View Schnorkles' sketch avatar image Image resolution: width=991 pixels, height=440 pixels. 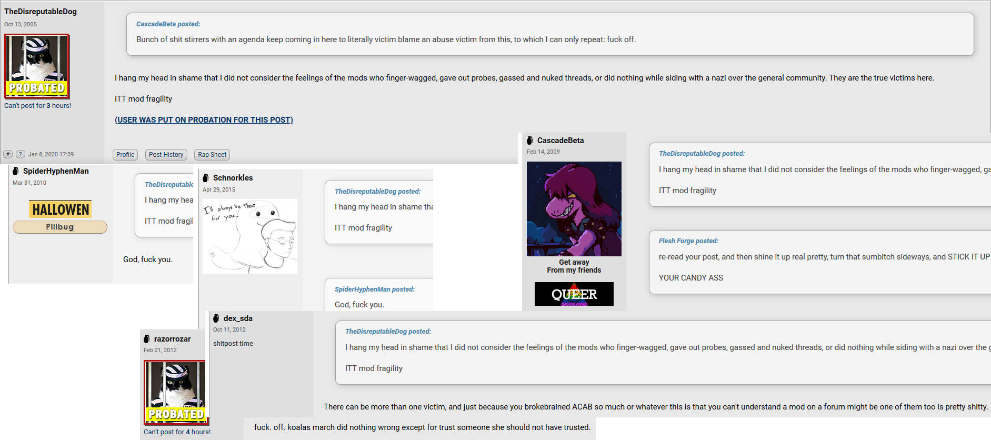click(x=250, y=236)
